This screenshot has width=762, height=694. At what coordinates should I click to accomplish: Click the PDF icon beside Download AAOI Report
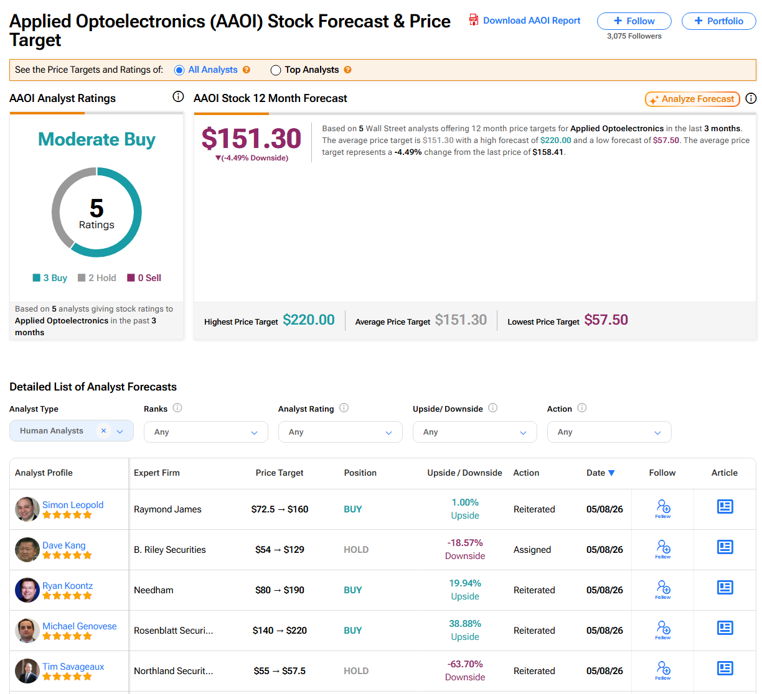(474, 20)
